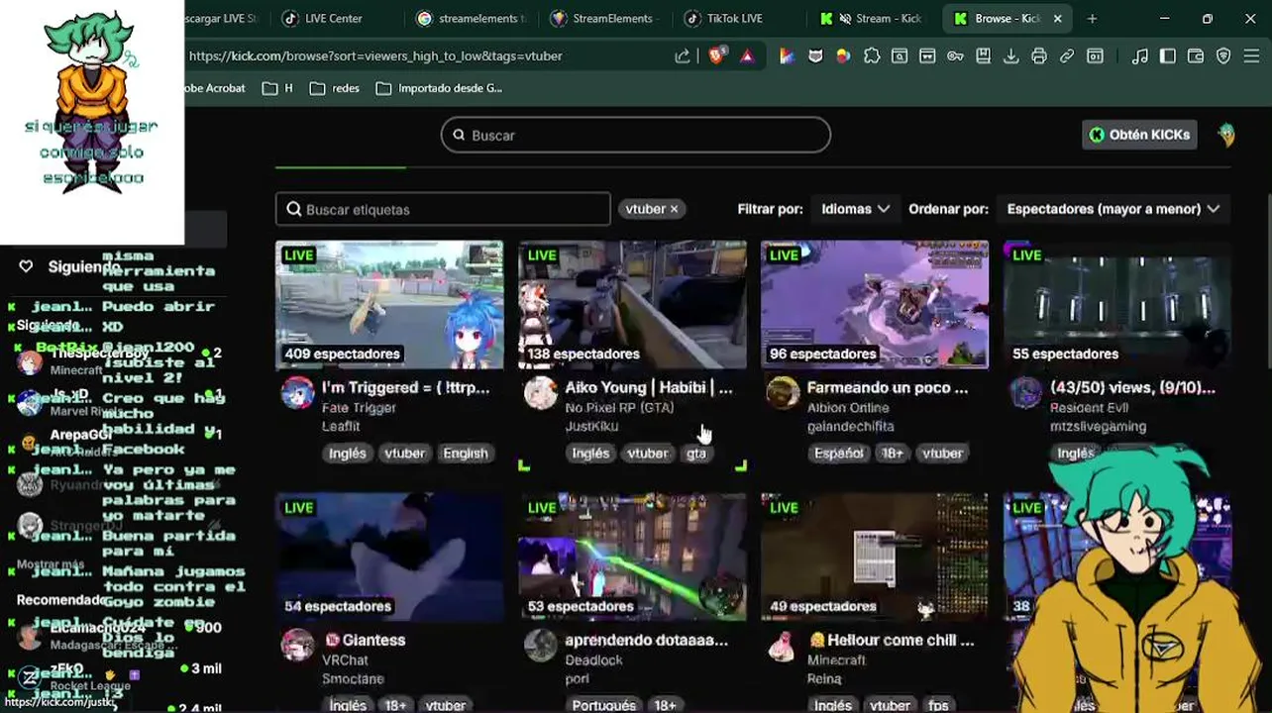Open the Espectadores (mayor a menor) sort dropdown
Image resolution: width=1272 pixels, height=713 pixels.
tap(1113, 209)
